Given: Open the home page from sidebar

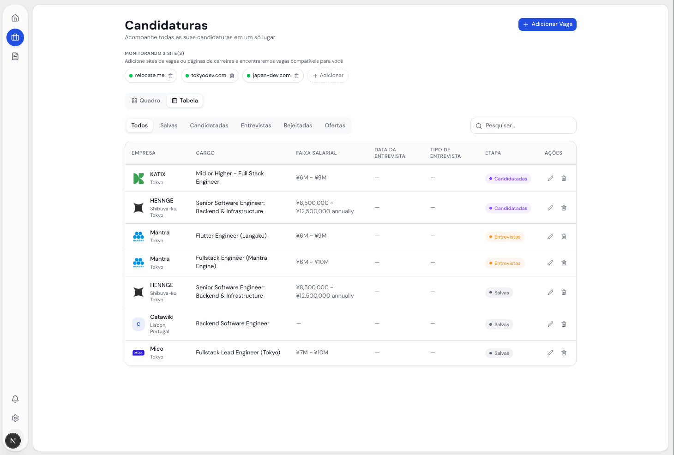Looking at the screenshot, I should [15, 18].
